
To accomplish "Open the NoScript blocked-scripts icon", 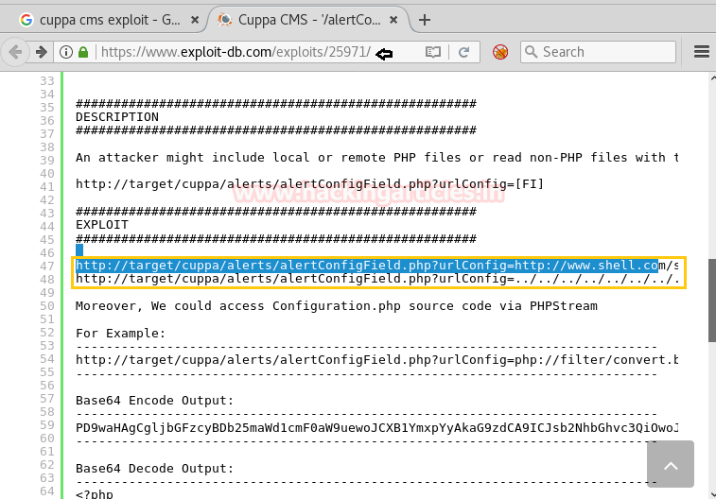I will (500, 52).
